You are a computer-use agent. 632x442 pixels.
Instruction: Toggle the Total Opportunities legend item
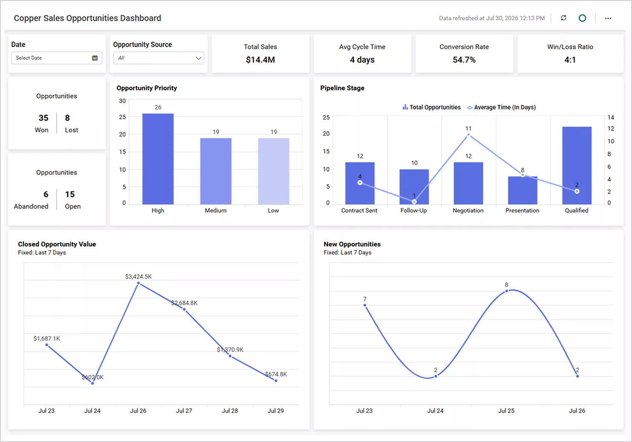coord(431,107)
